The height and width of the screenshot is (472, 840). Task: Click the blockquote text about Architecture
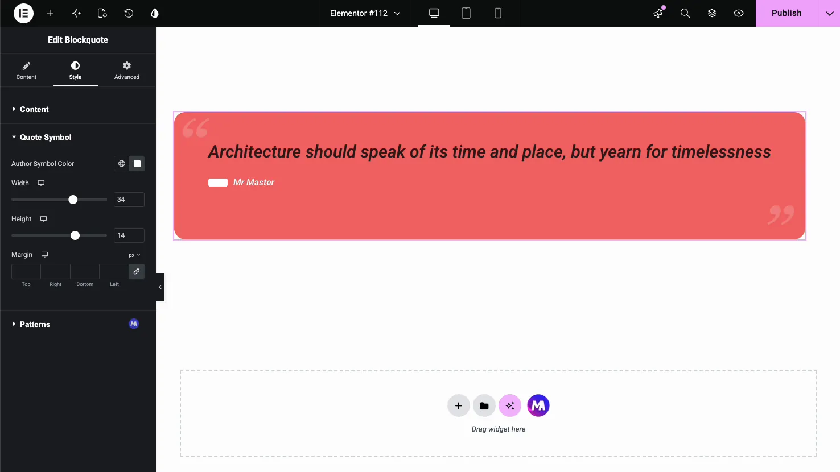pyautogui.click(x=489, y=152)
